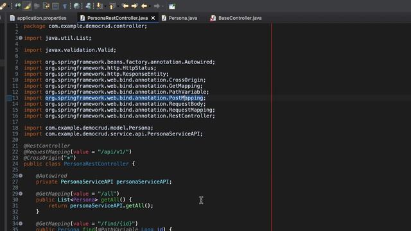The height and width of the screenshot is (231, 411).
Task: Click the globe icon in the toolbar
Action: point(76,6)
